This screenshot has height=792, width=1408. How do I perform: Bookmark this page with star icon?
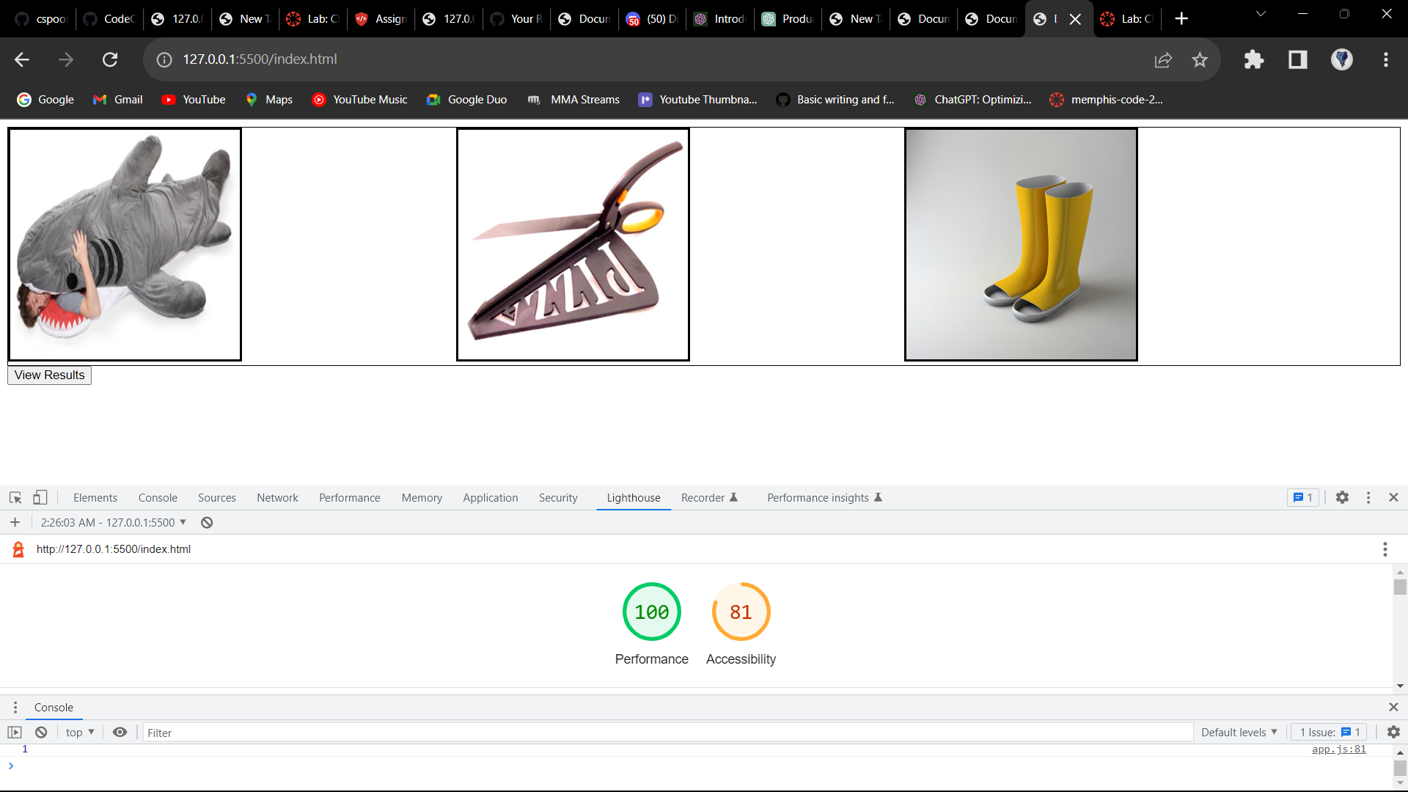tap(1200, 59)
